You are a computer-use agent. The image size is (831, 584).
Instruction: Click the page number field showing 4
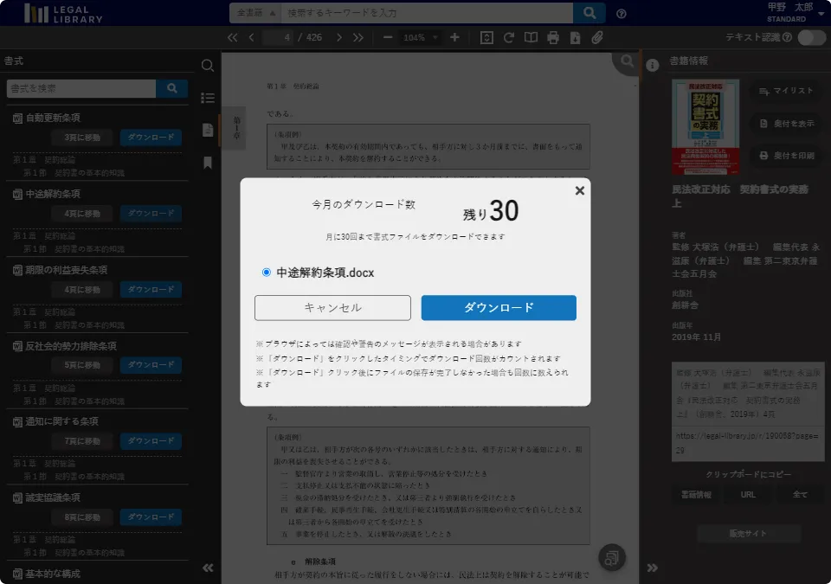[279, 37]
